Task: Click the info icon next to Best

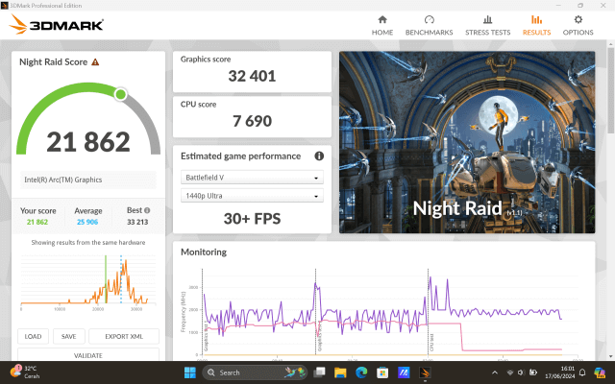Action: coord(147,210)
